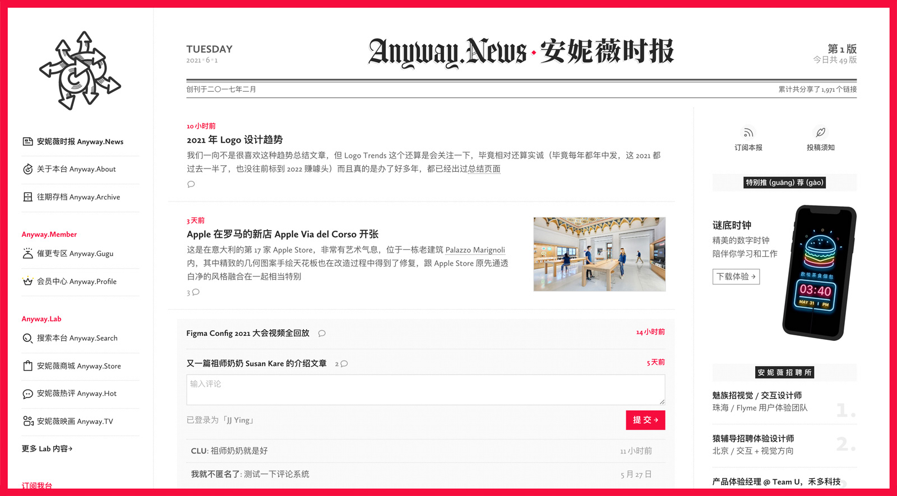
Task: Click the 下载体验 download button
Action: 736,277
